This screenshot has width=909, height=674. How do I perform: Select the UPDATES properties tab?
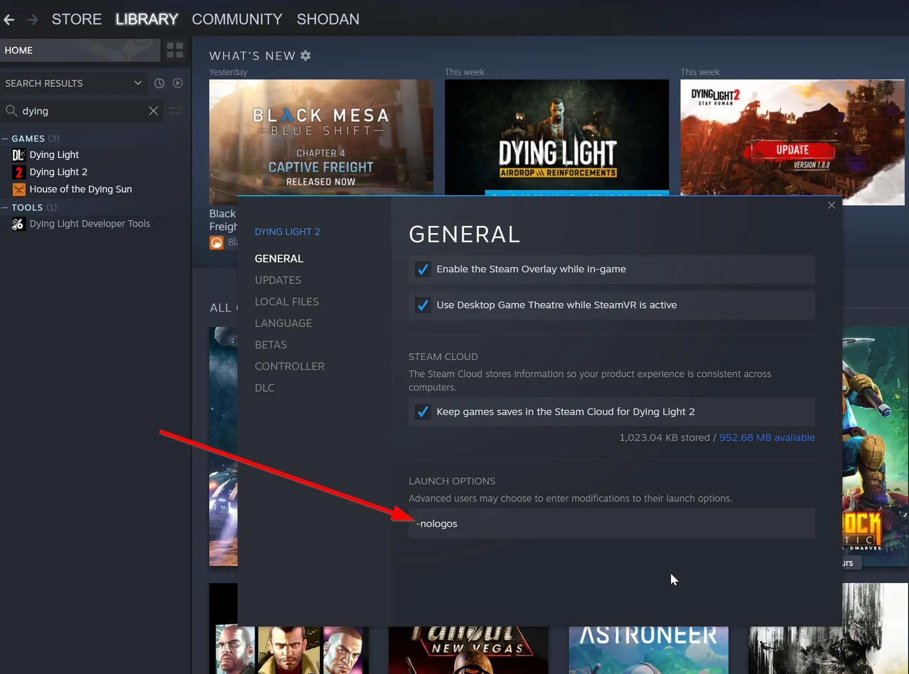point(278,280)
